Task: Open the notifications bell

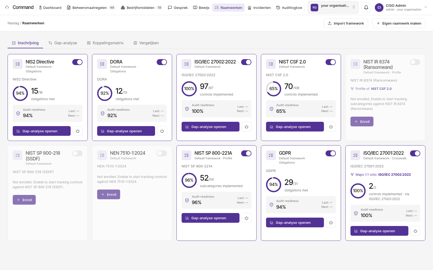Action: pos(366,8)
